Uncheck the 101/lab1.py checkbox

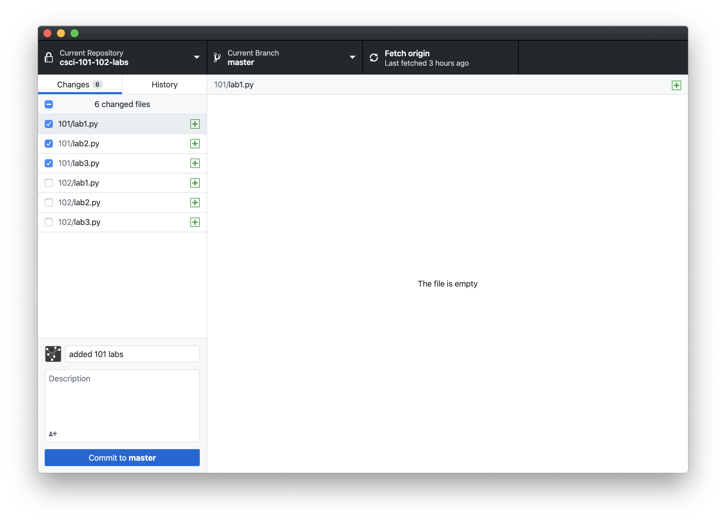tap(49, 124)
